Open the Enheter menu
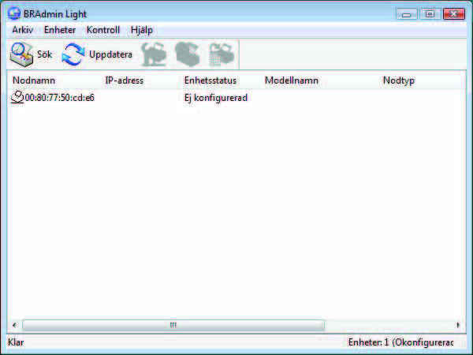This screenshot has height=355, width=473. pyautogui.click(x=60, y=30)
